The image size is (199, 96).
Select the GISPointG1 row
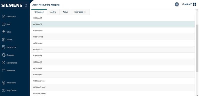click(113, 31)
